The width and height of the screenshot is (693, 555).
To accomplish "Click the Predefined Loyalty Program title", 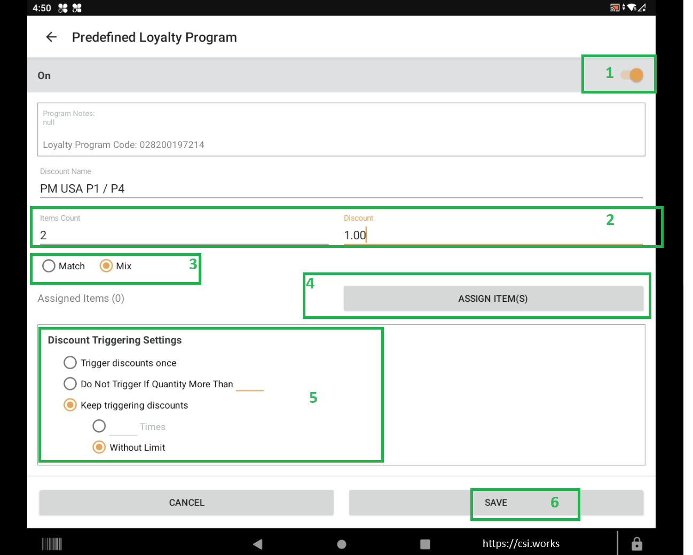I will point(154,37).
